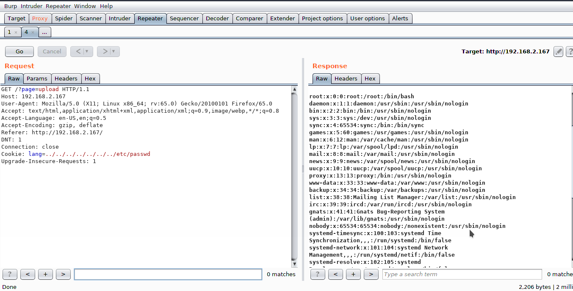Image resolution: width=573 pixels, height=291 pixels.
Task: Open the Alerts tab
Action: 400,18
